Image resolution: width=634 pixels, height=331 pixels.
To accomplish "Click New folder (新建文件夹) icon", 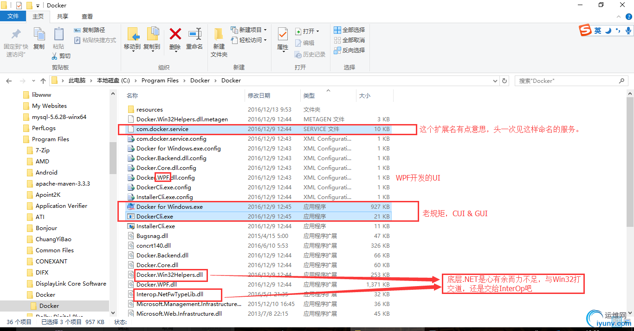I will pos(219,34).
